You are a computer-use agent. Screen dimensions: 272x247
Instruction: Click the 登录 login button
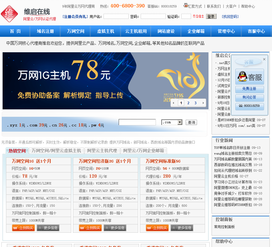211,17
